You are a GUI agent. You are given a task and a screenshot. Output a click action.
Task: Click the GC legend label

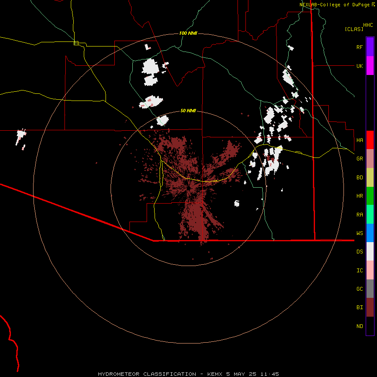point(359,289)
